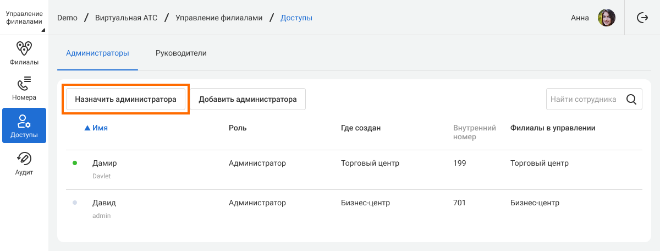Open the Филиалы section in sidebar

click(x=24, y=53)
